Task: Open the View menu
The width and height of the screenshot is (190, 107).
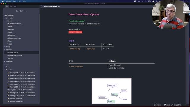Action: 19,1
